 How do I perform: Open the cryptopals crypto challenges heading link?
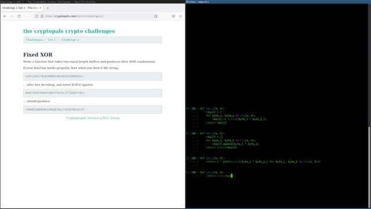point(69,31)
